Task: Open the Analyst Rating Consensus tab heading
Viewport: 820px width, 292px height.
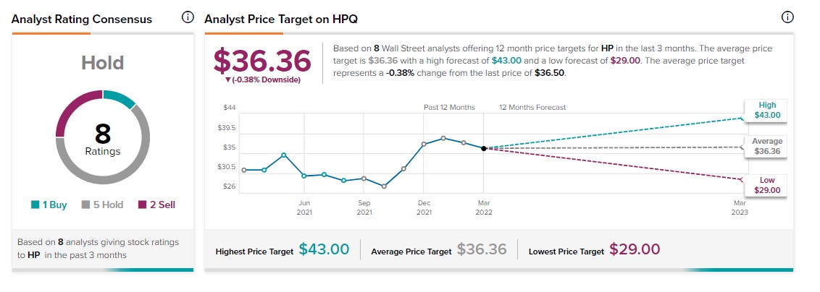Action: click(x=82, y=19)
